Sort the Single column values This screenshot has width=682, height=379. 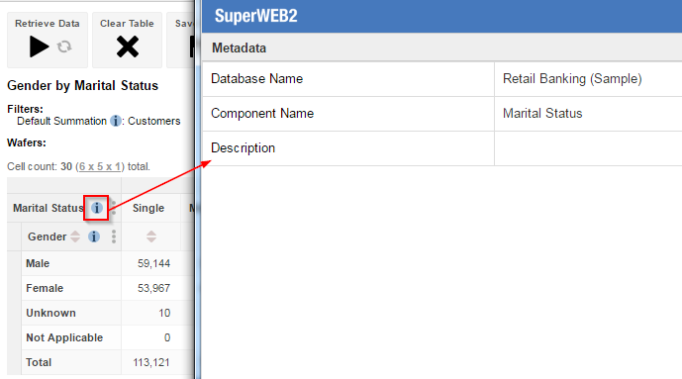pos(150,237)
